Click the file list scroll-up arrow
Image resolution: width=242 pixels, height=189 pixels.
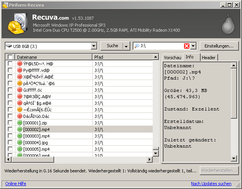[x=155, y=57]
